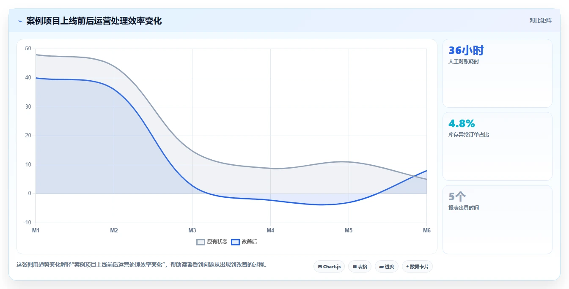This screenshot has width=569, height=289.
Task: Select the 数据卡片 tag chip
Action: tap(417, 267)
